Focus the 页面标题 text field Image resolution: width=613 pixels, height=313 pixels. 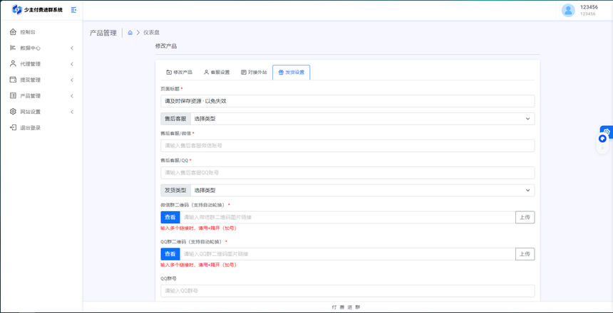coord(347,102)
